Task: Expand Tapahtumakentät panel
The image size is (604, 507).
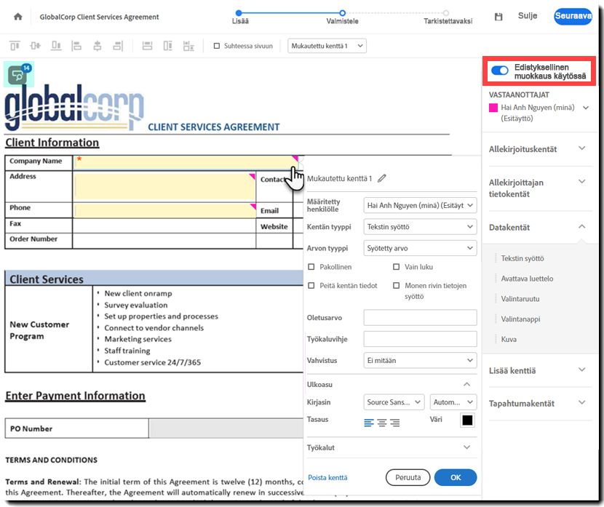Action: click(x=581, y=403)
